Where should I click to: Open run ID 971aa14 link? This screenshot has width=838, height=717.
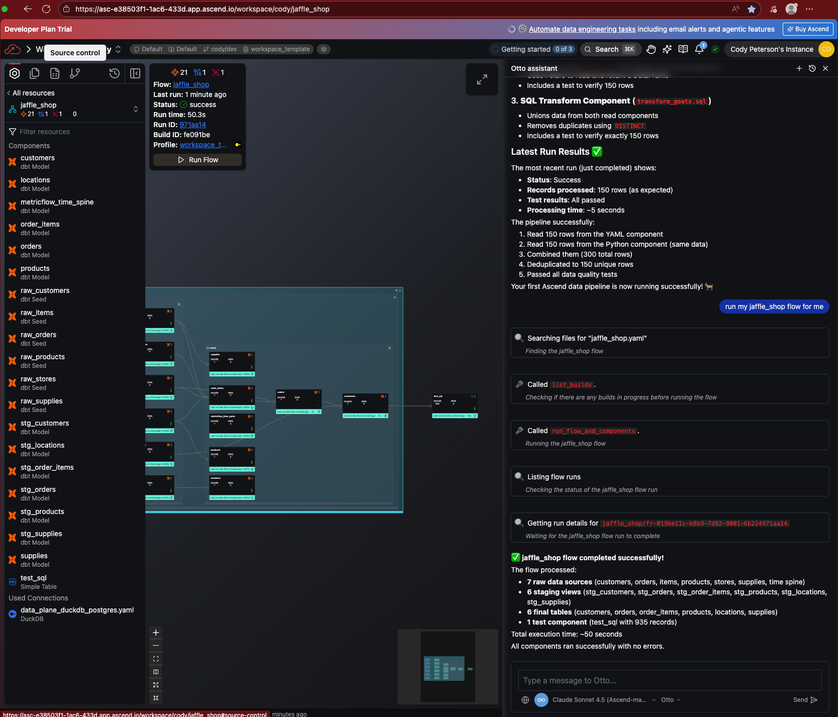pos(193,125)
